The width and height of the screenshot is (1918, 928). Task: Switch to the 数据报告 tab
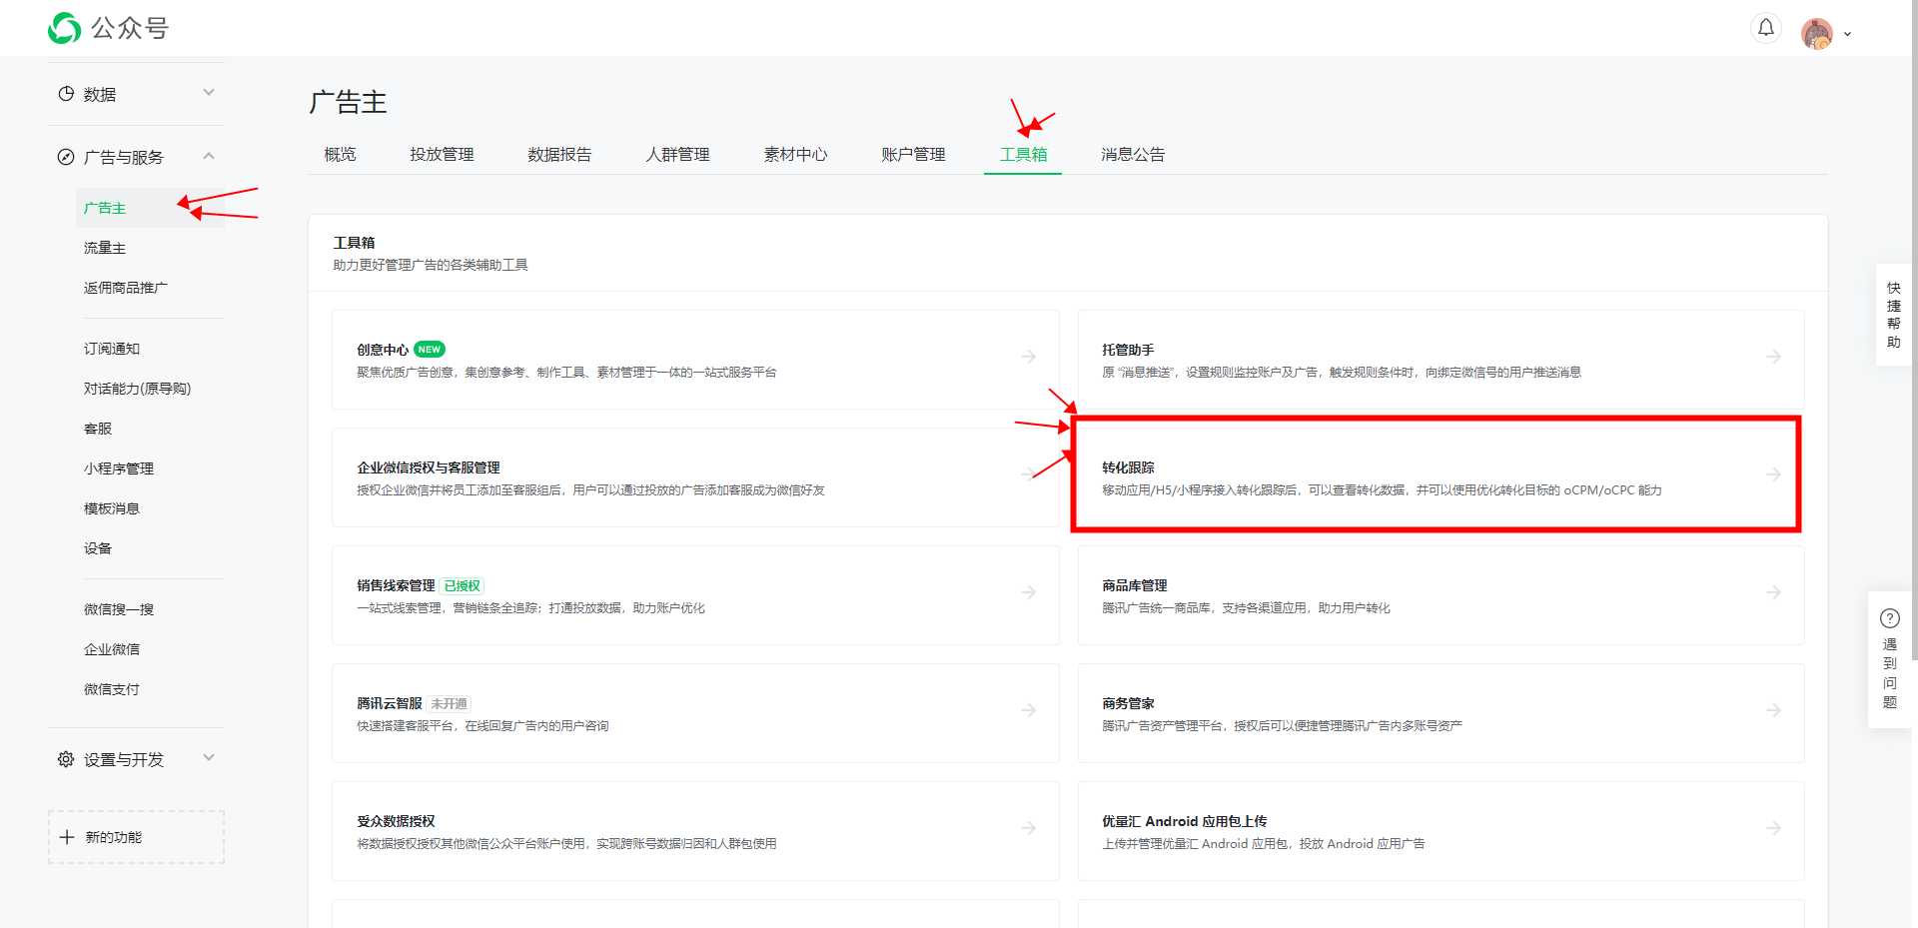click(x=559, y=154)
